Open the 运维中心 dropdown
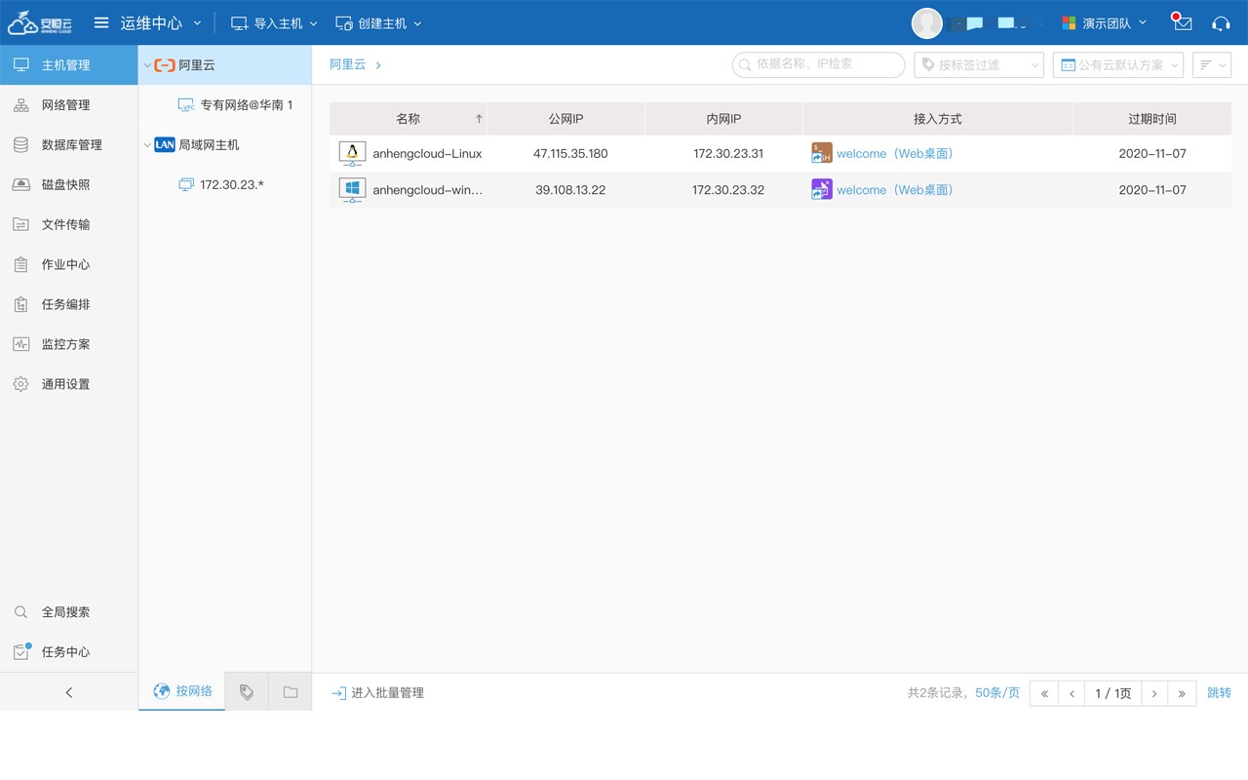 pos(161,22)
